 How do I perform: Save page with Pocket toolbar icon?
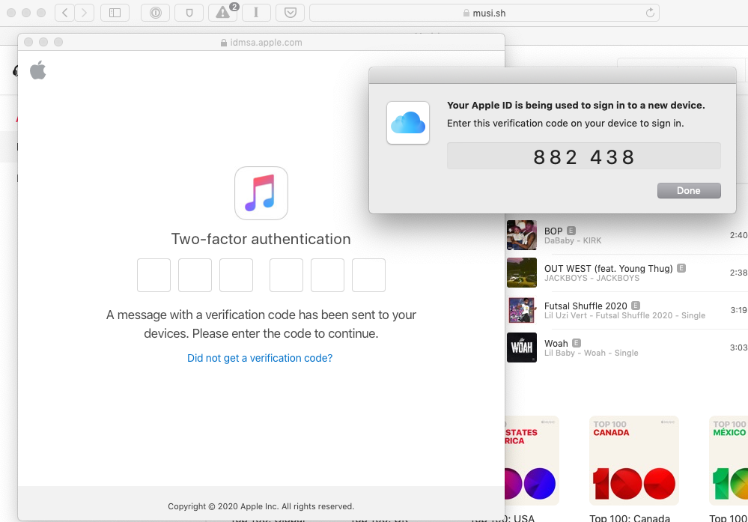[290, 13]
